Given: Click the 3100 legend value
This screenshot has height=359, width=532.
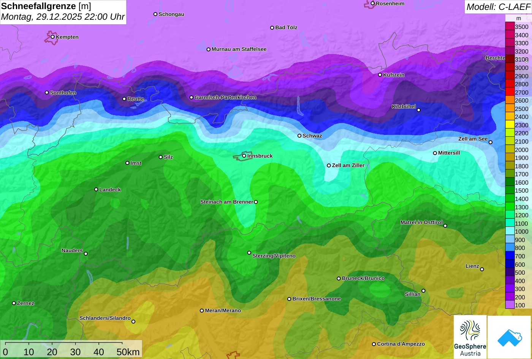Looking at the screenshot, I should (x=521, y=60).
